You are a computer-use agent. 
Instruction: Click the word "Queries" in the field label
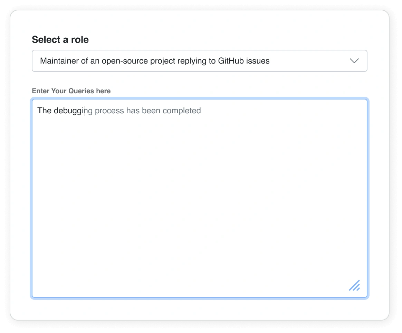point(82,91)
